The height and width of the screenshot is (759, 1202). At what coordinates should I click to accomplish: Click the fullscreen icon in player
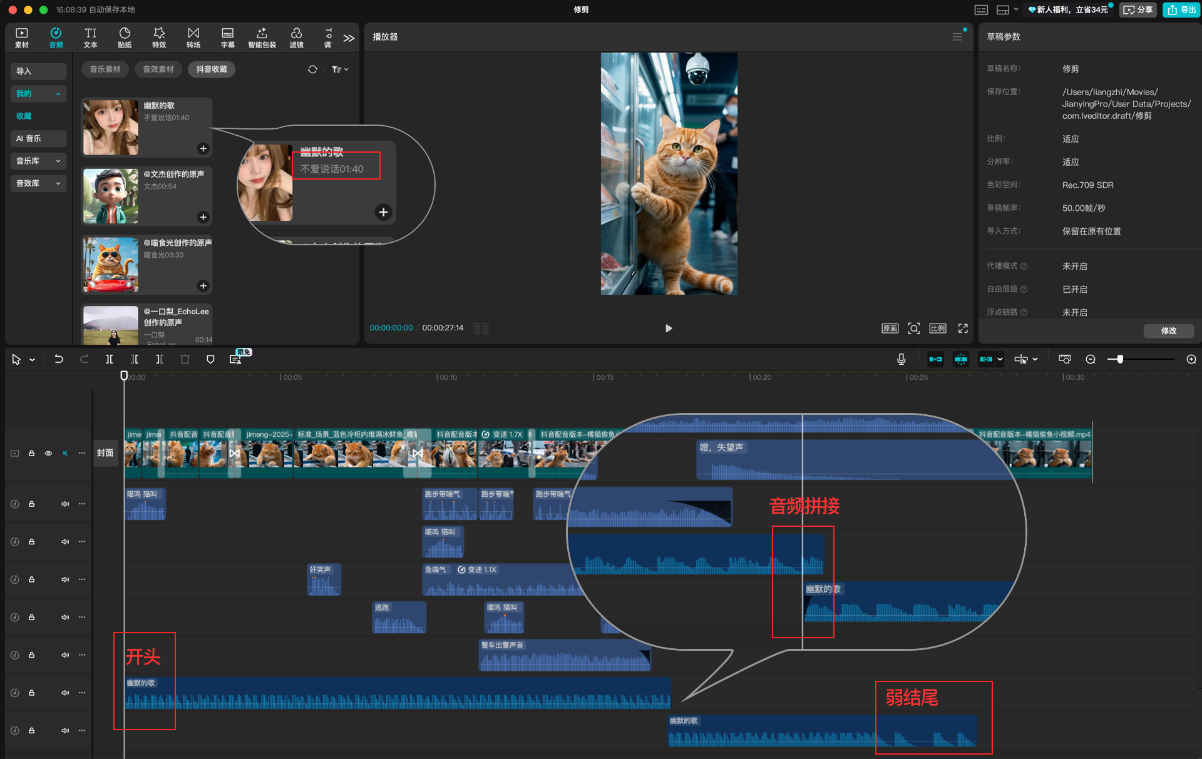(963, 329)
